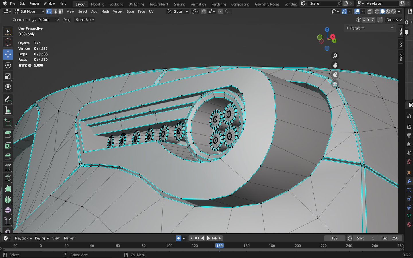
Task: Enable face select mode
Action: click(x=60, y=11)
